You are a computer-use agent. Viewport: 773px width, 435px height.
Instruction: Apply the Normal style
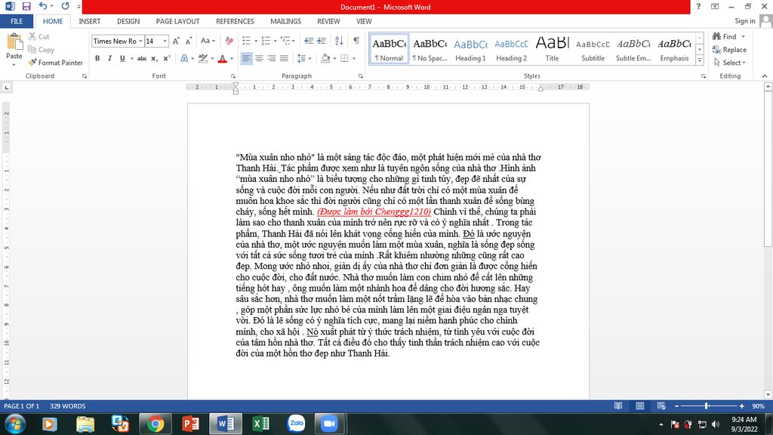pos(389,49)
